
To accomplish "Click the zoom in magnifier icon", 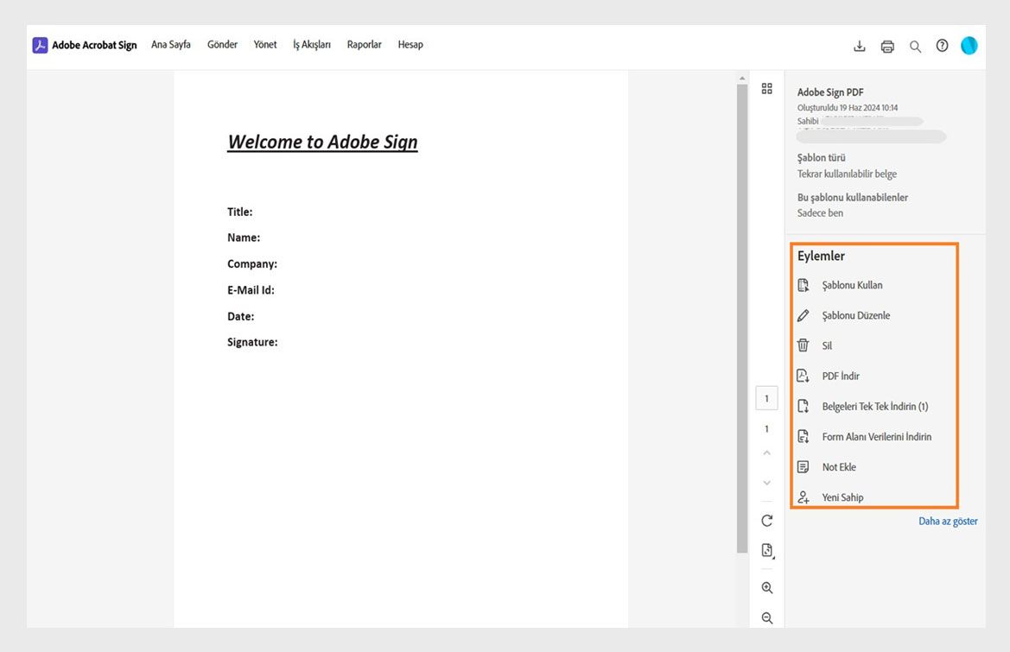I will tap(766, 587).
